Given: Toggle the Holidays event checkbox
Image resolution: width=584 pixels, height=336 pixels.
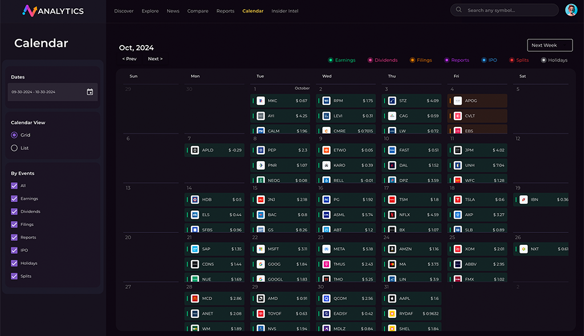Looking at the screenshot, I should click(x=14, y=263).
